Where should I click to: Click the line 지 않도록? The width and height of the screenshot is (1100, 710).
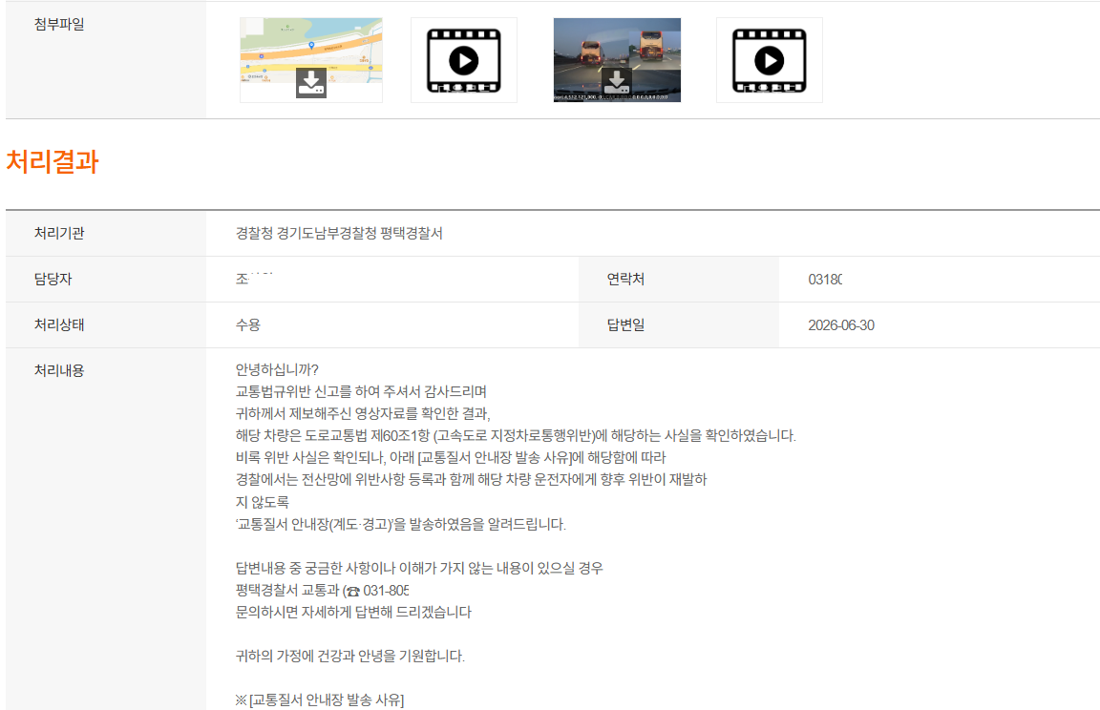[x=262, y=502]
